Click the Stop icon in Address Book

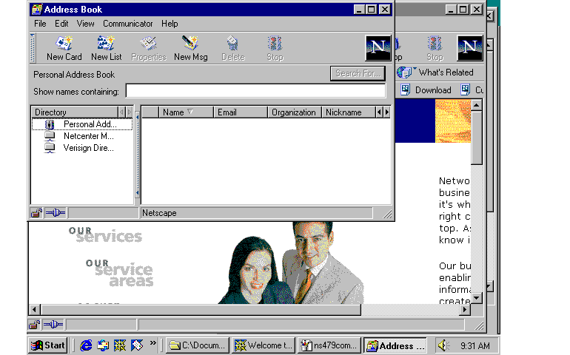click(x=275, y=48)
